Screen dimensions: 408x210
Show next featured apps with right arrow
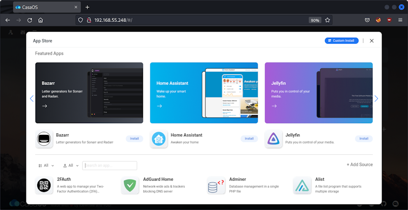(376, 99)
